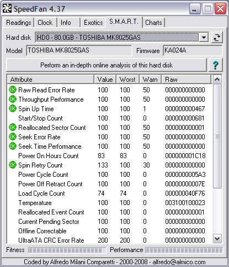The width and height of the screenshot is (229, 267).
Task: Select the Power Cycle Count row
Action: tap(110, 174)
